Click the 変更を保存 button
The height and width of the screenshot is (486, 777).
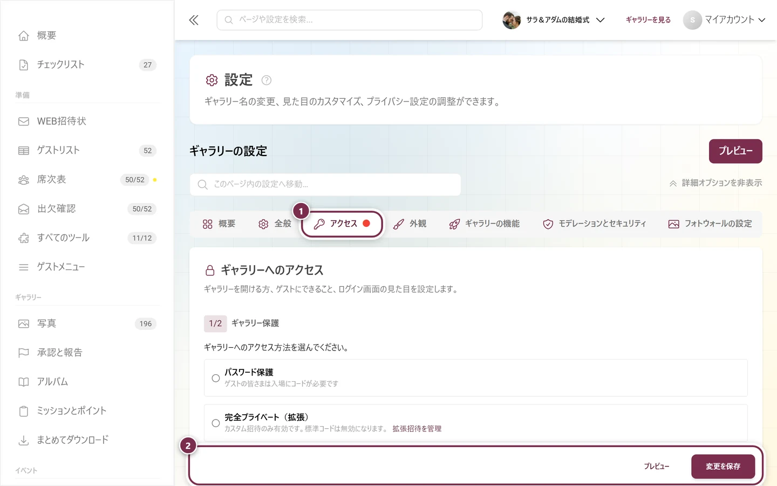tap(723, 467)
